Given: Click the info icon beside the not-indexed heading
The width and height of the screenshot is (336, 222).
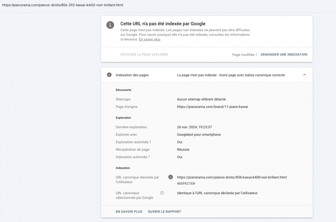Looking at the screenshot, I should (110, 25).
